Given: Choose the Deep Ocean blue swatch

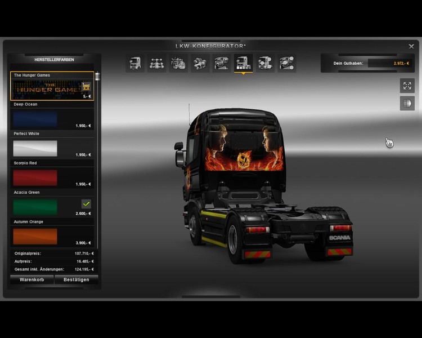Looking at the screenshot, I should pos(35,119).
